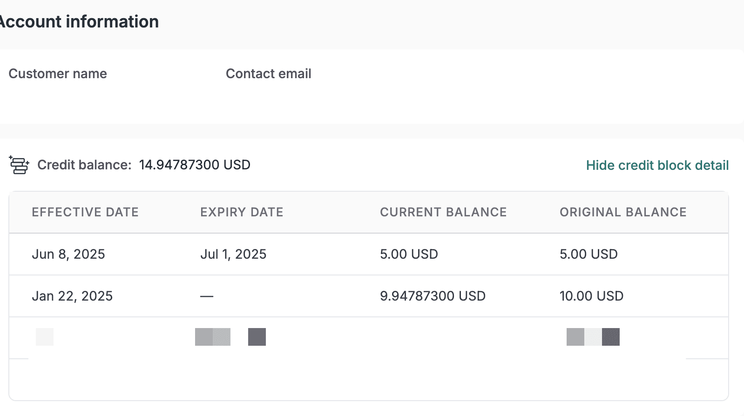
Task: Click the CURRENT BALANCE column header
Action: [443, 212]
